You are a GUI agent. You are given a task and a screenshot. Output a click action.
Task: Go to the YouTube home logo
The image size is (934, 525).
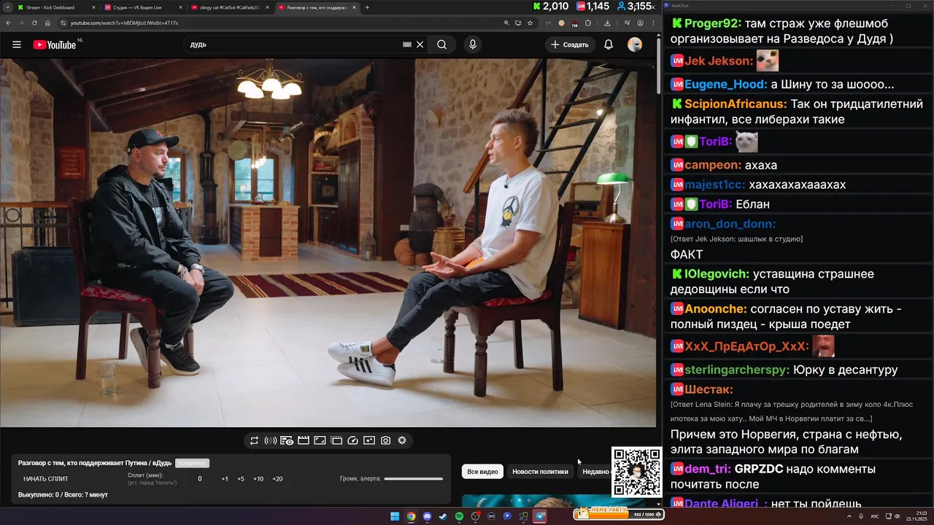(x=55, y=44)
